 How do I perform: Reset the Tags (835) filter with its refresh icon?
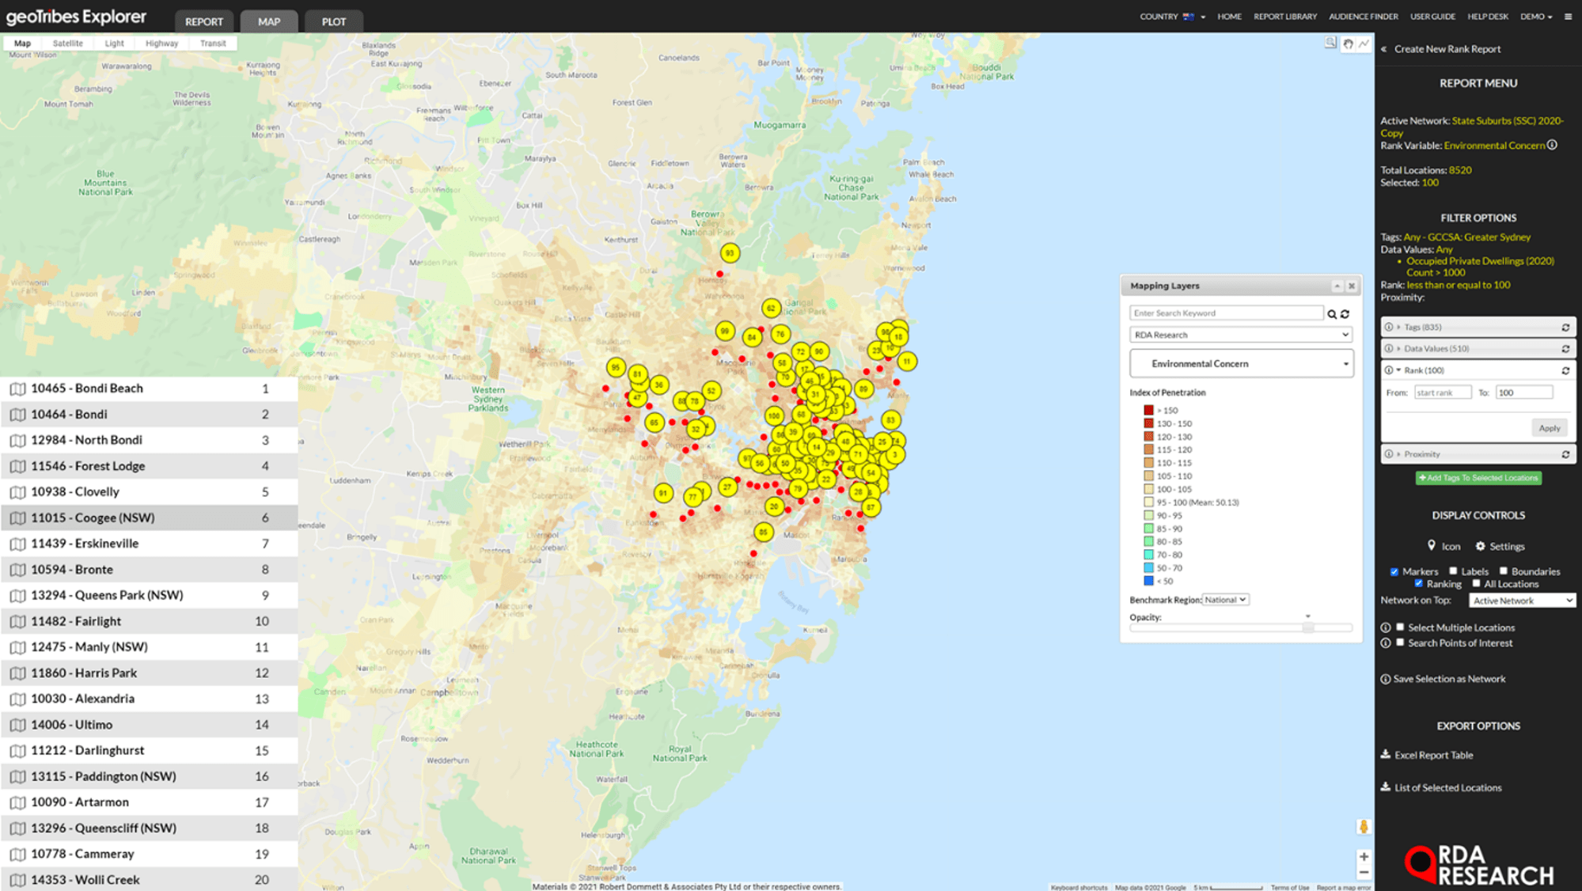tap(1565, 327)
